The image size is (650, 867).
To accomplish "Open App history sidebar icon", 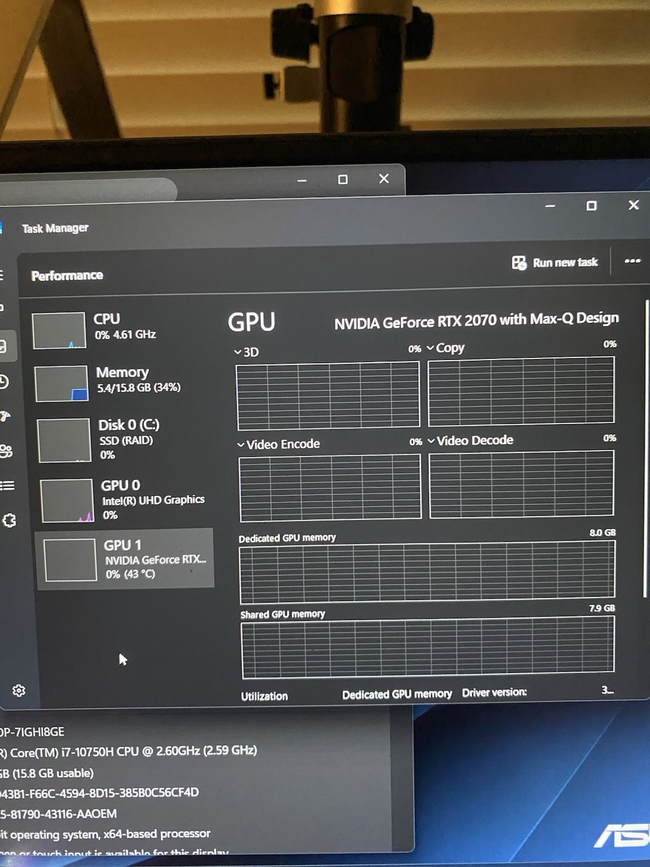I will (x=4, y=381).
